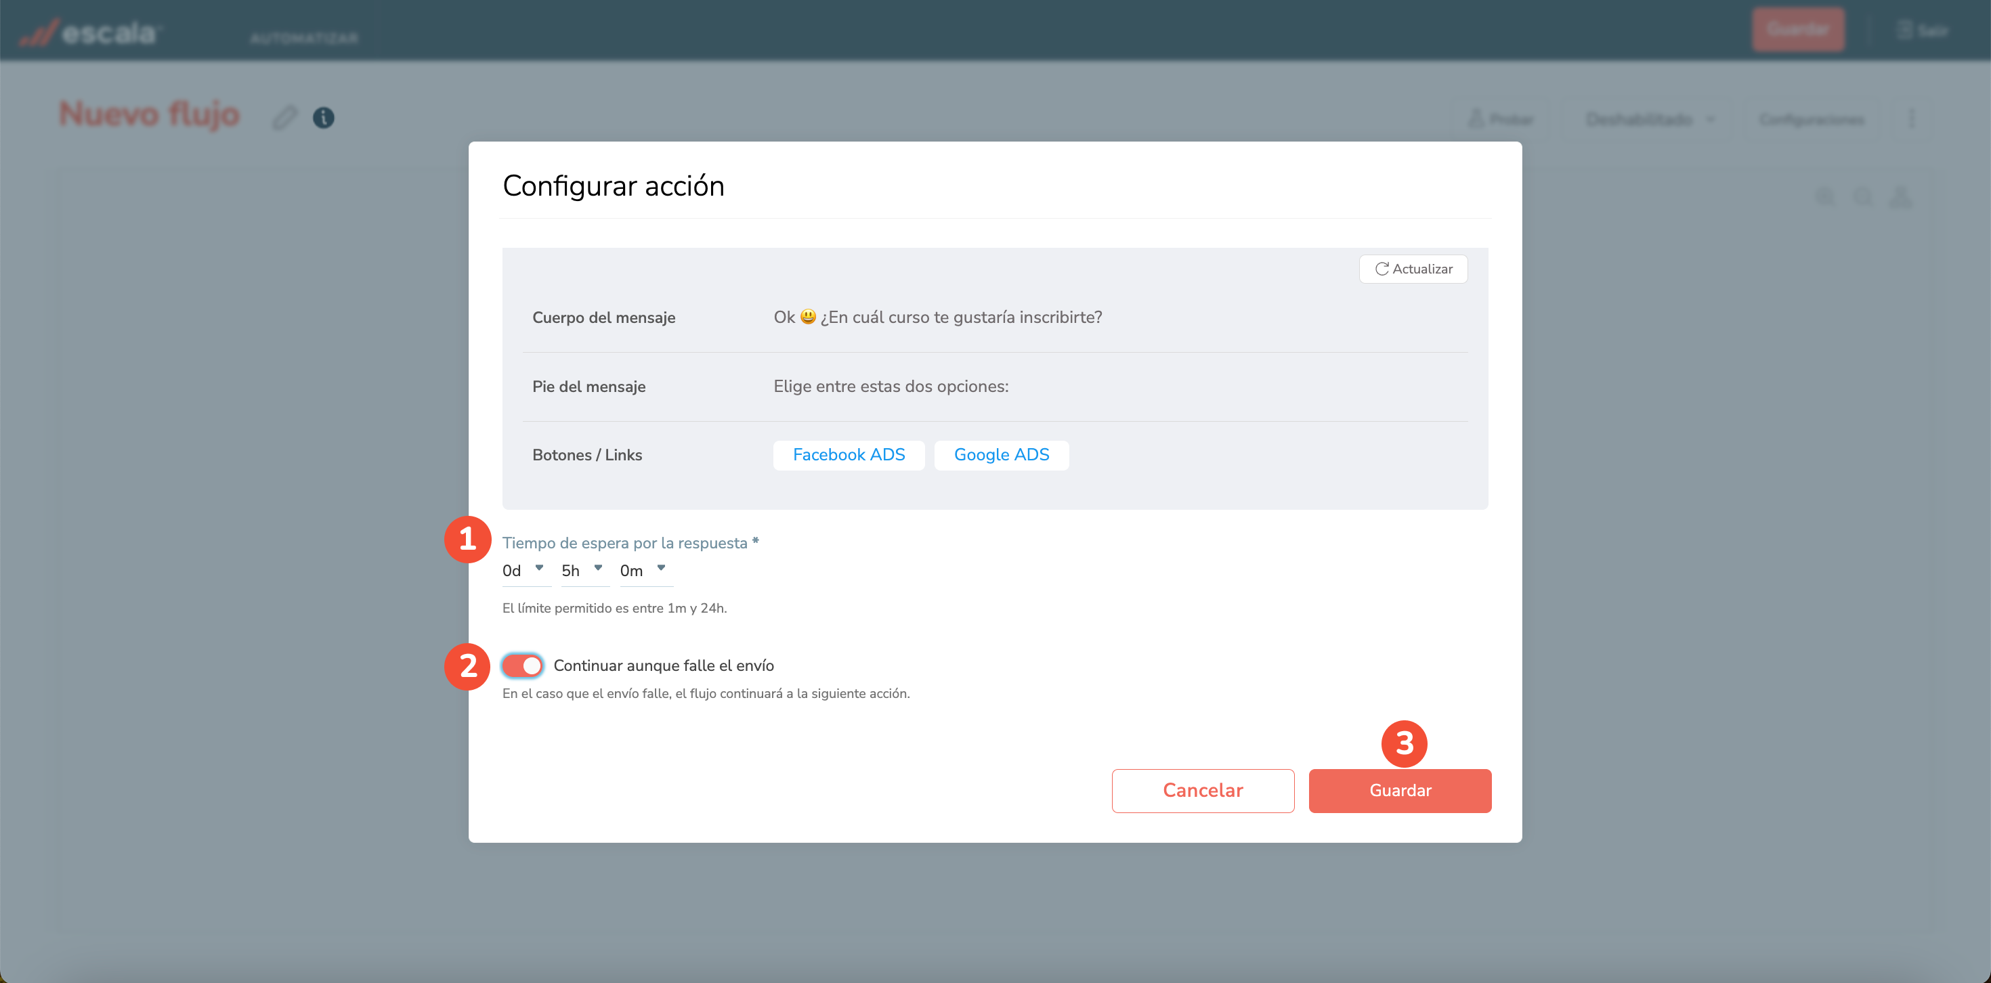Image resolution: width=1991 pixels, height=983 pixels.
Task: Click the Botones / Links label
Action: point(587,455)
